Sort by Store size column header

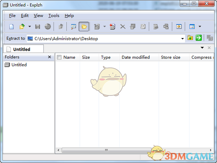(x=171, y=57)
